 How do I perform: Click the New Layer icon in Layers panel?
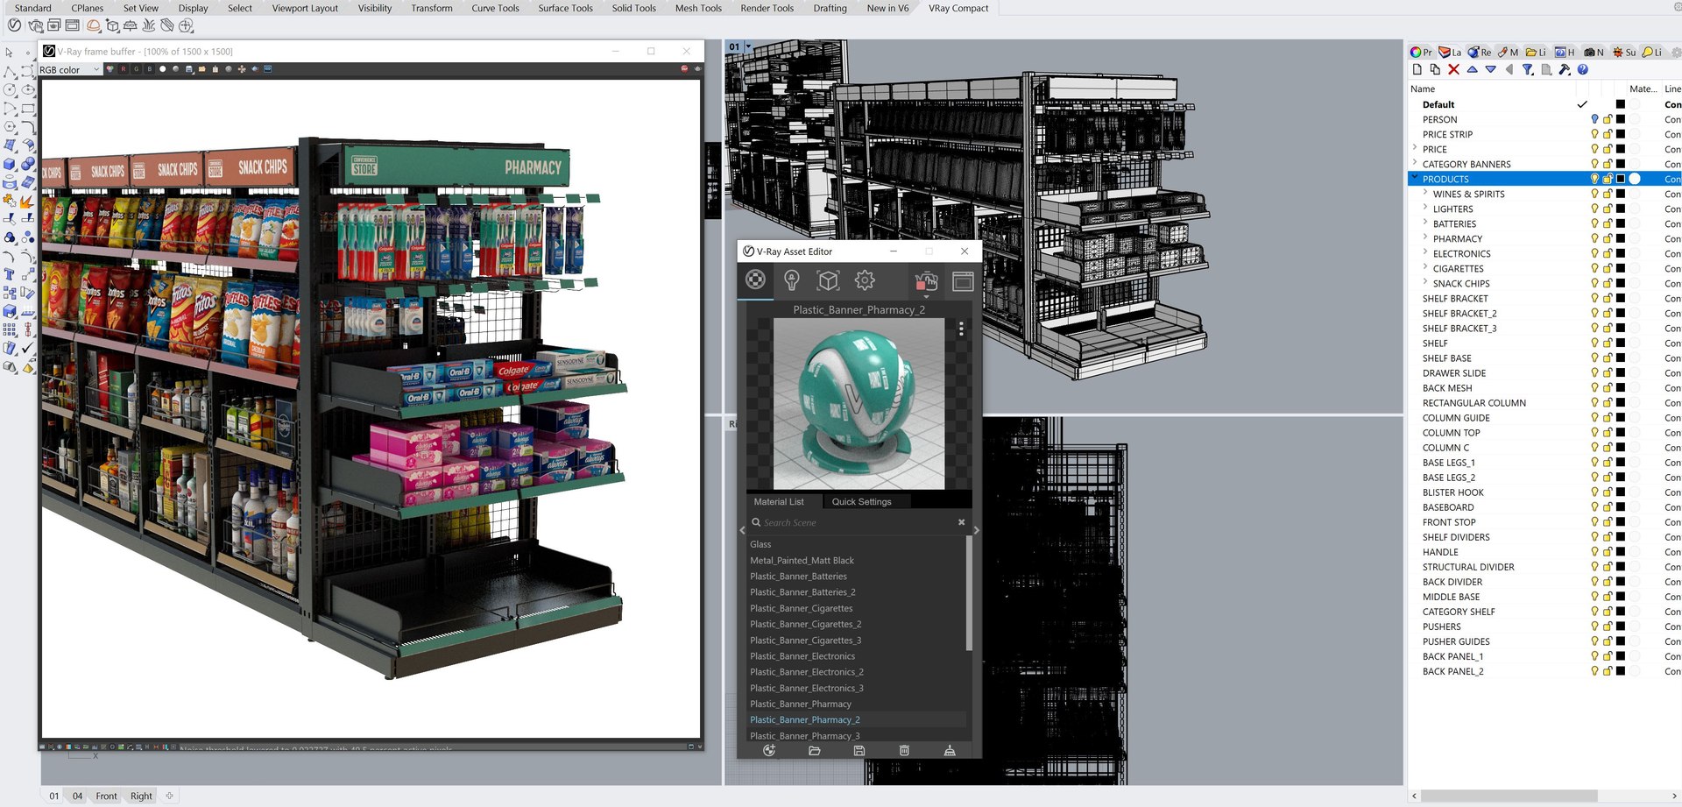[1417, 69]
